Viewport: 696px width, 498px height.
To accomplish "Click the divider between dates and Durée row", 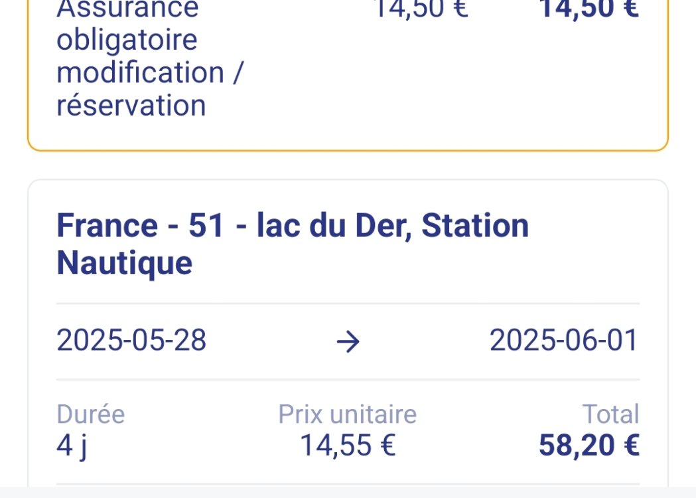I will (x=348, y=380).
